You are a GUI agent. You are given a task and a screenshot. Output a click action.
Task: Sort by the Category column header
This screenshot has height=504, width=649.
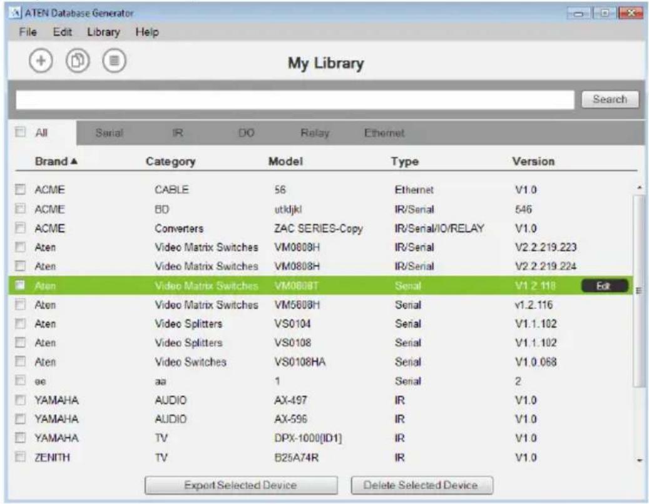(x=170, y=161)
